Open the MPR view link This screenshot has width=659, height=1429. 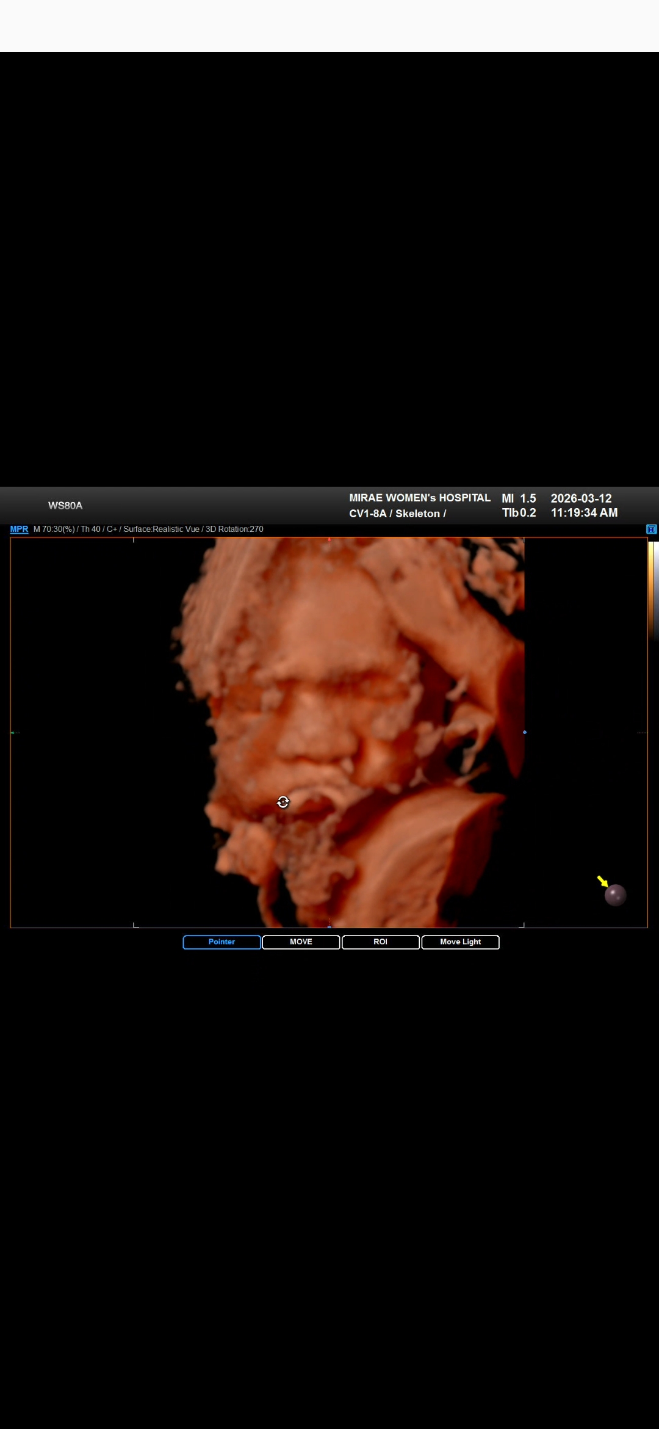[19, 529]
